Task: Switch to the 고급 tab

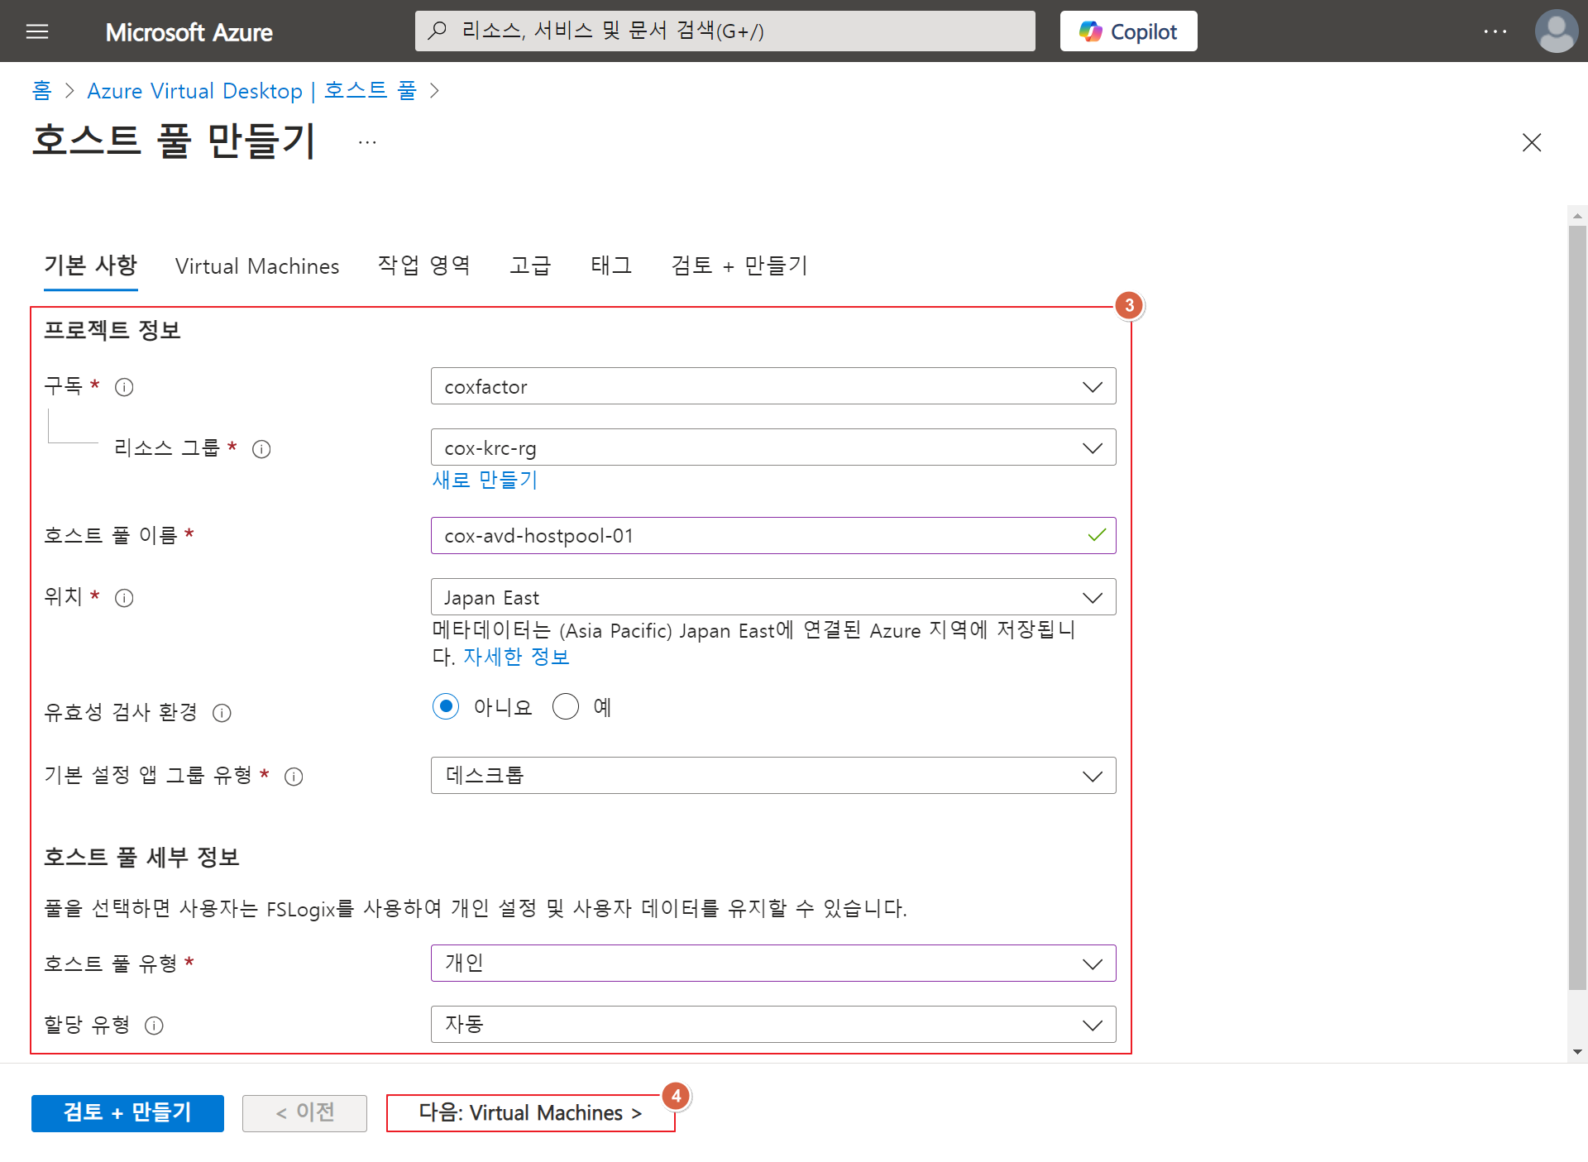Action: point(530,265)
